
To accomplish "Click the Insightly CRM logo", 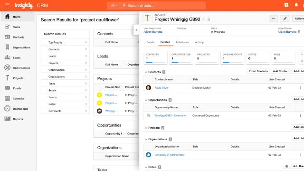I will [31, 5].
